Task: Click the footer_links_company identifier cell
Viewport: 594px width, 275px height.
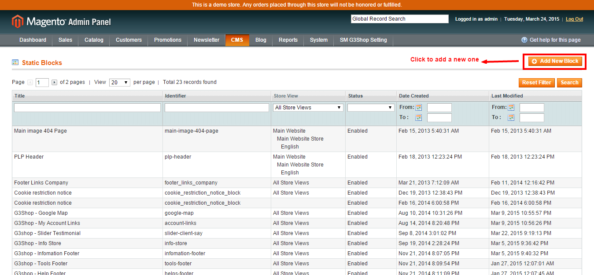Action: click(x=217, y=183)
